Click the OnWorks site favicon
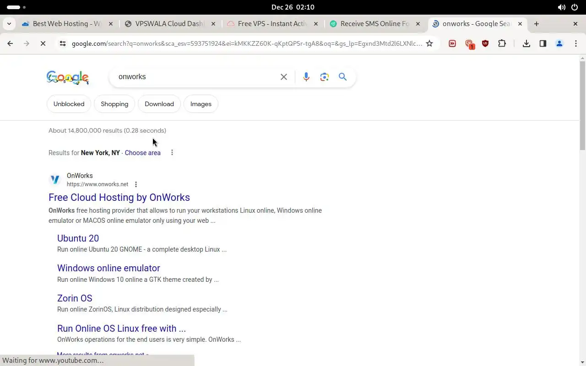The width and height of the screenshot is (586, 366). pyautogui.click(x=55, y=180)
